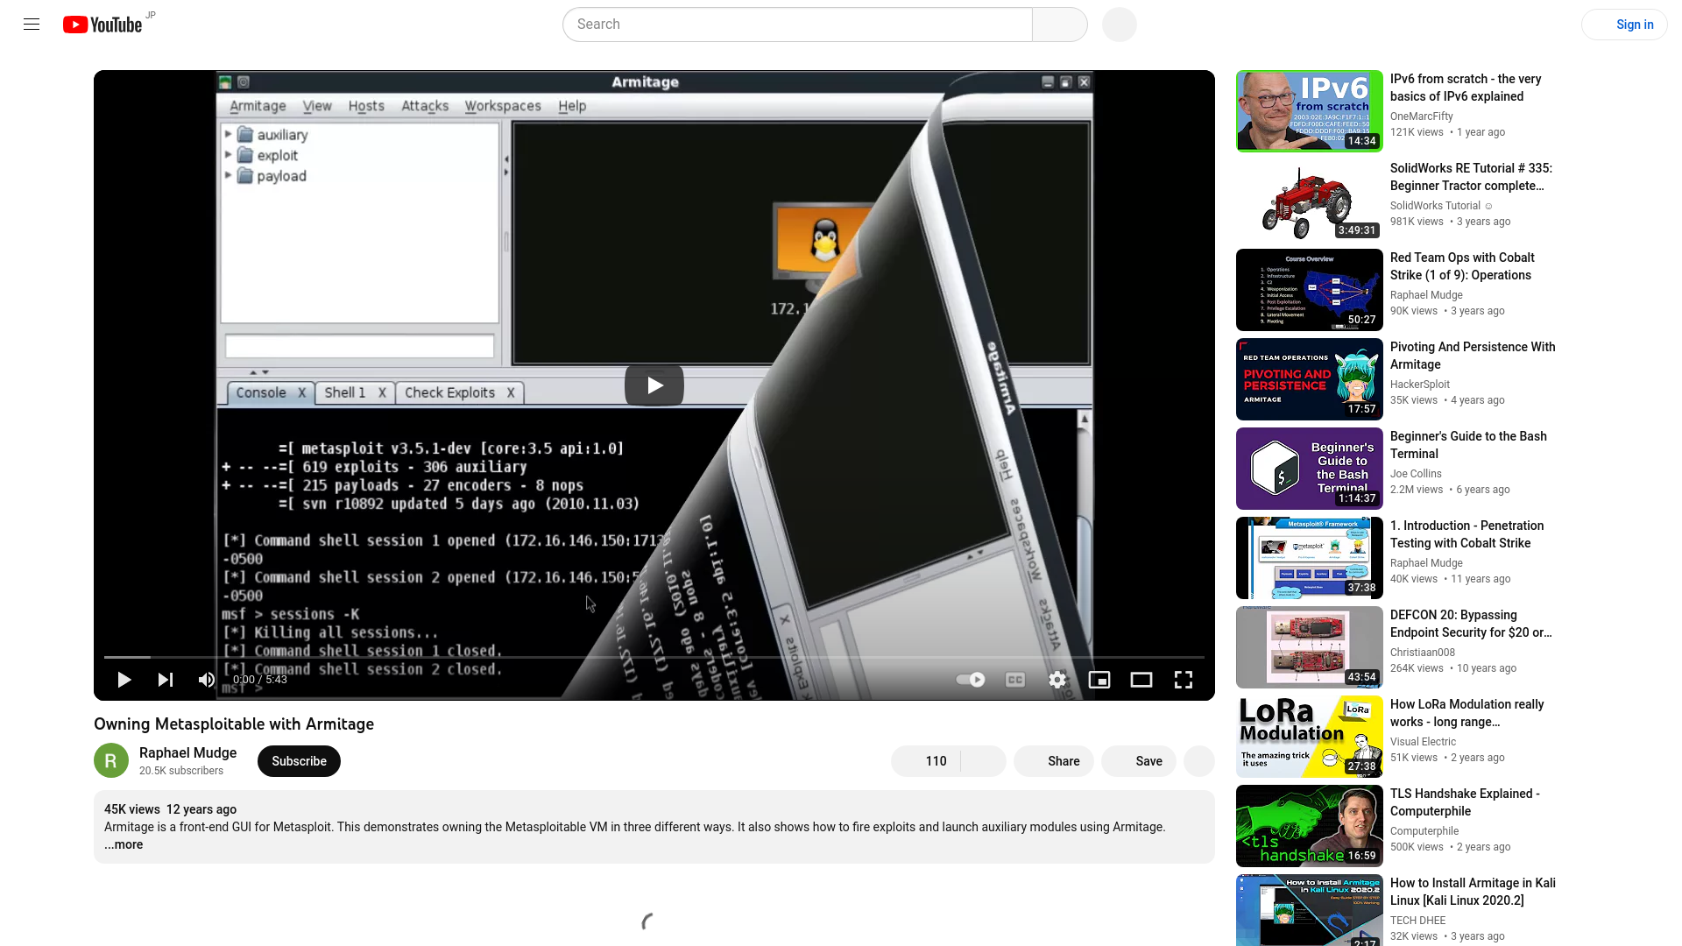Open the hamburger guide menu
Image resolution: width=1682 pixels, height=946 pixels.
[x=32, y=25]
